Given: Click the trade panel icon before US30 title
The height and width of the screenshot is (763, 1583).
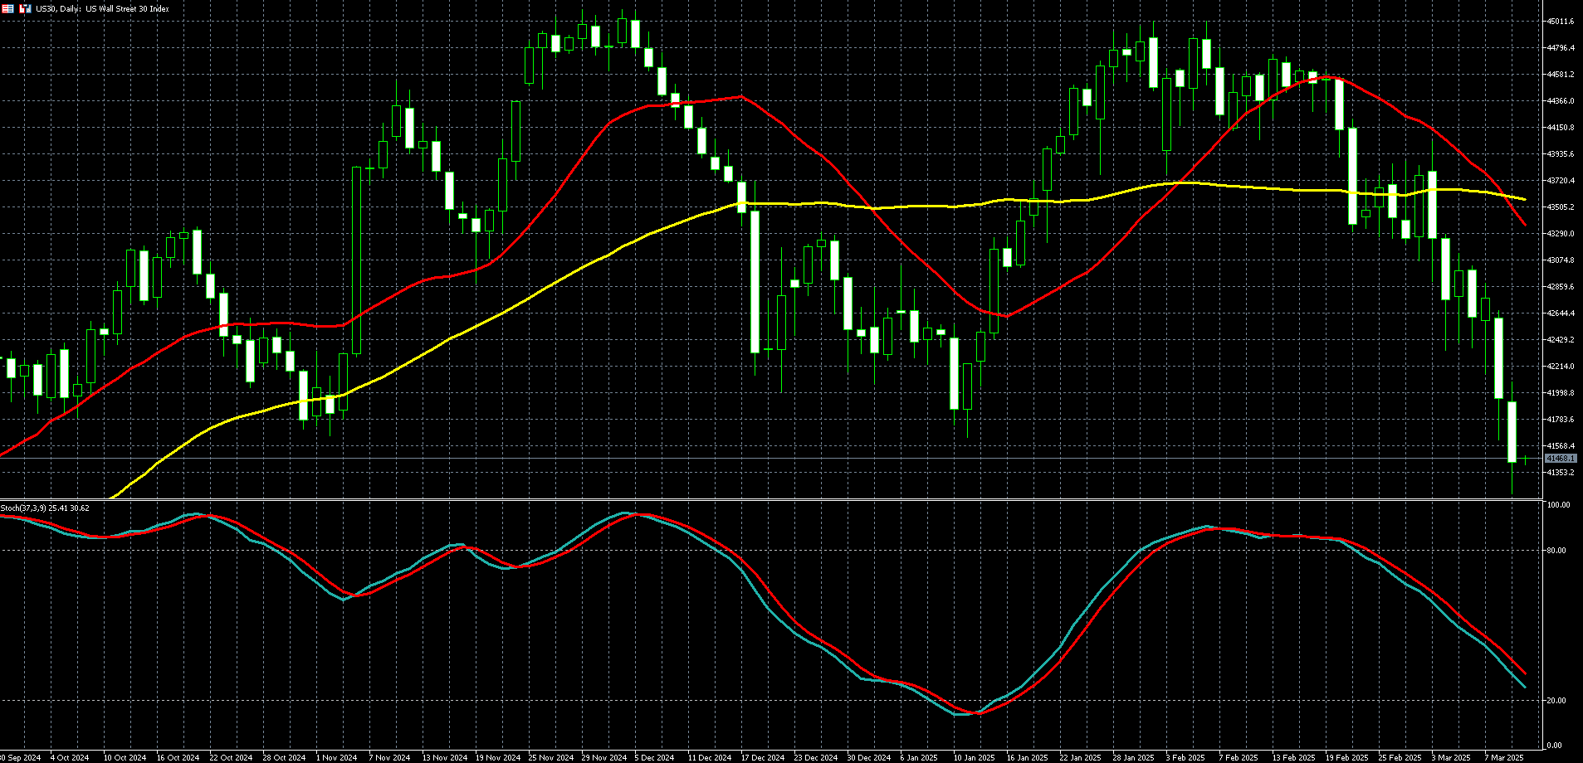Looking at the screenshot, I should point(26,8).
